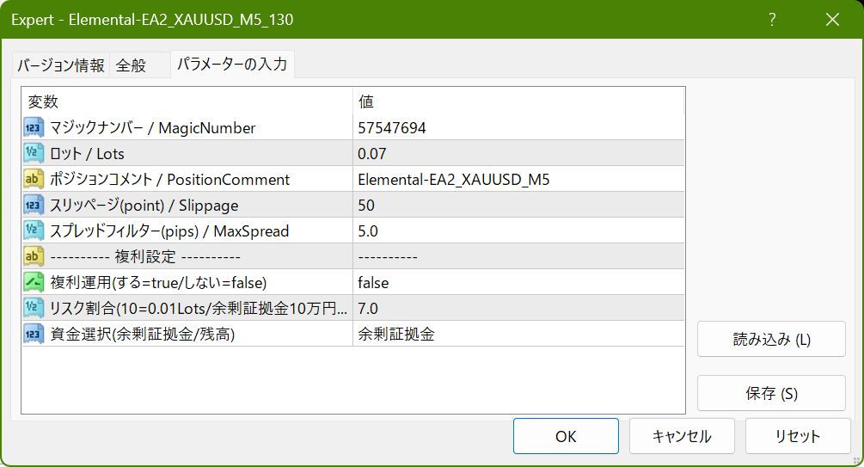Screen dimensions: 864x467
Task: Click the MaxSpread double type icon
Action: point(34,231)
